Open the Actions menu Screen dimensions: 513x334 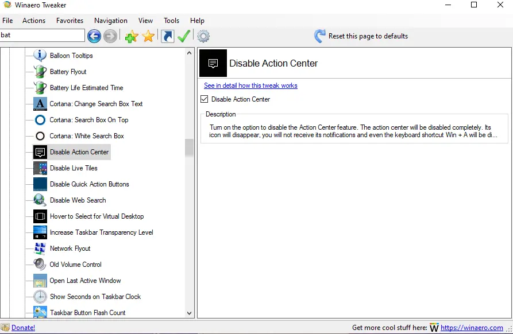click(34, 21)
